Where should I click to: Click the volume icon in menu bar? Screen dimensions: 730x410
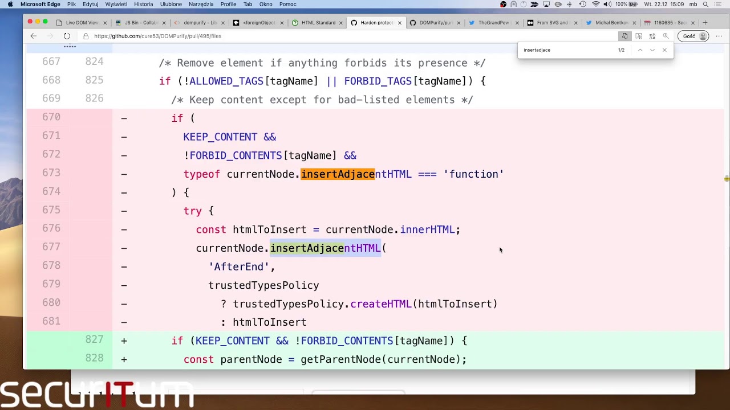coord(607,4)
